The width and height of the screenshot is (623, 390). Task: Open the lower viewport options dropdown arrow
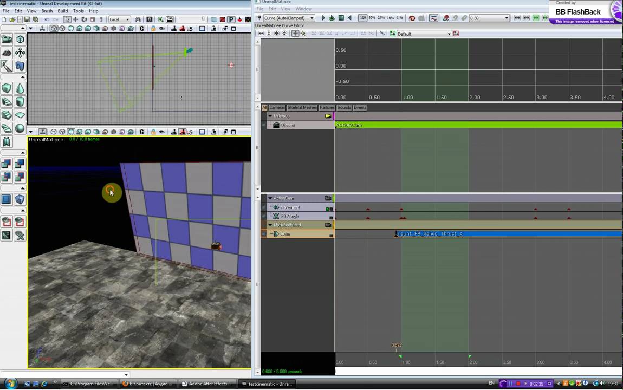(x=30, y=132)
